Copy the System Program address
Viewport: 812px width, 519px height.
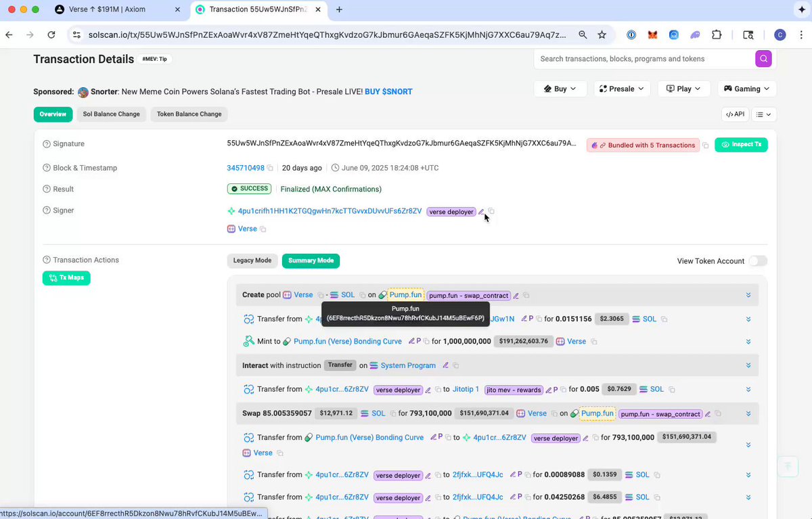456,365
